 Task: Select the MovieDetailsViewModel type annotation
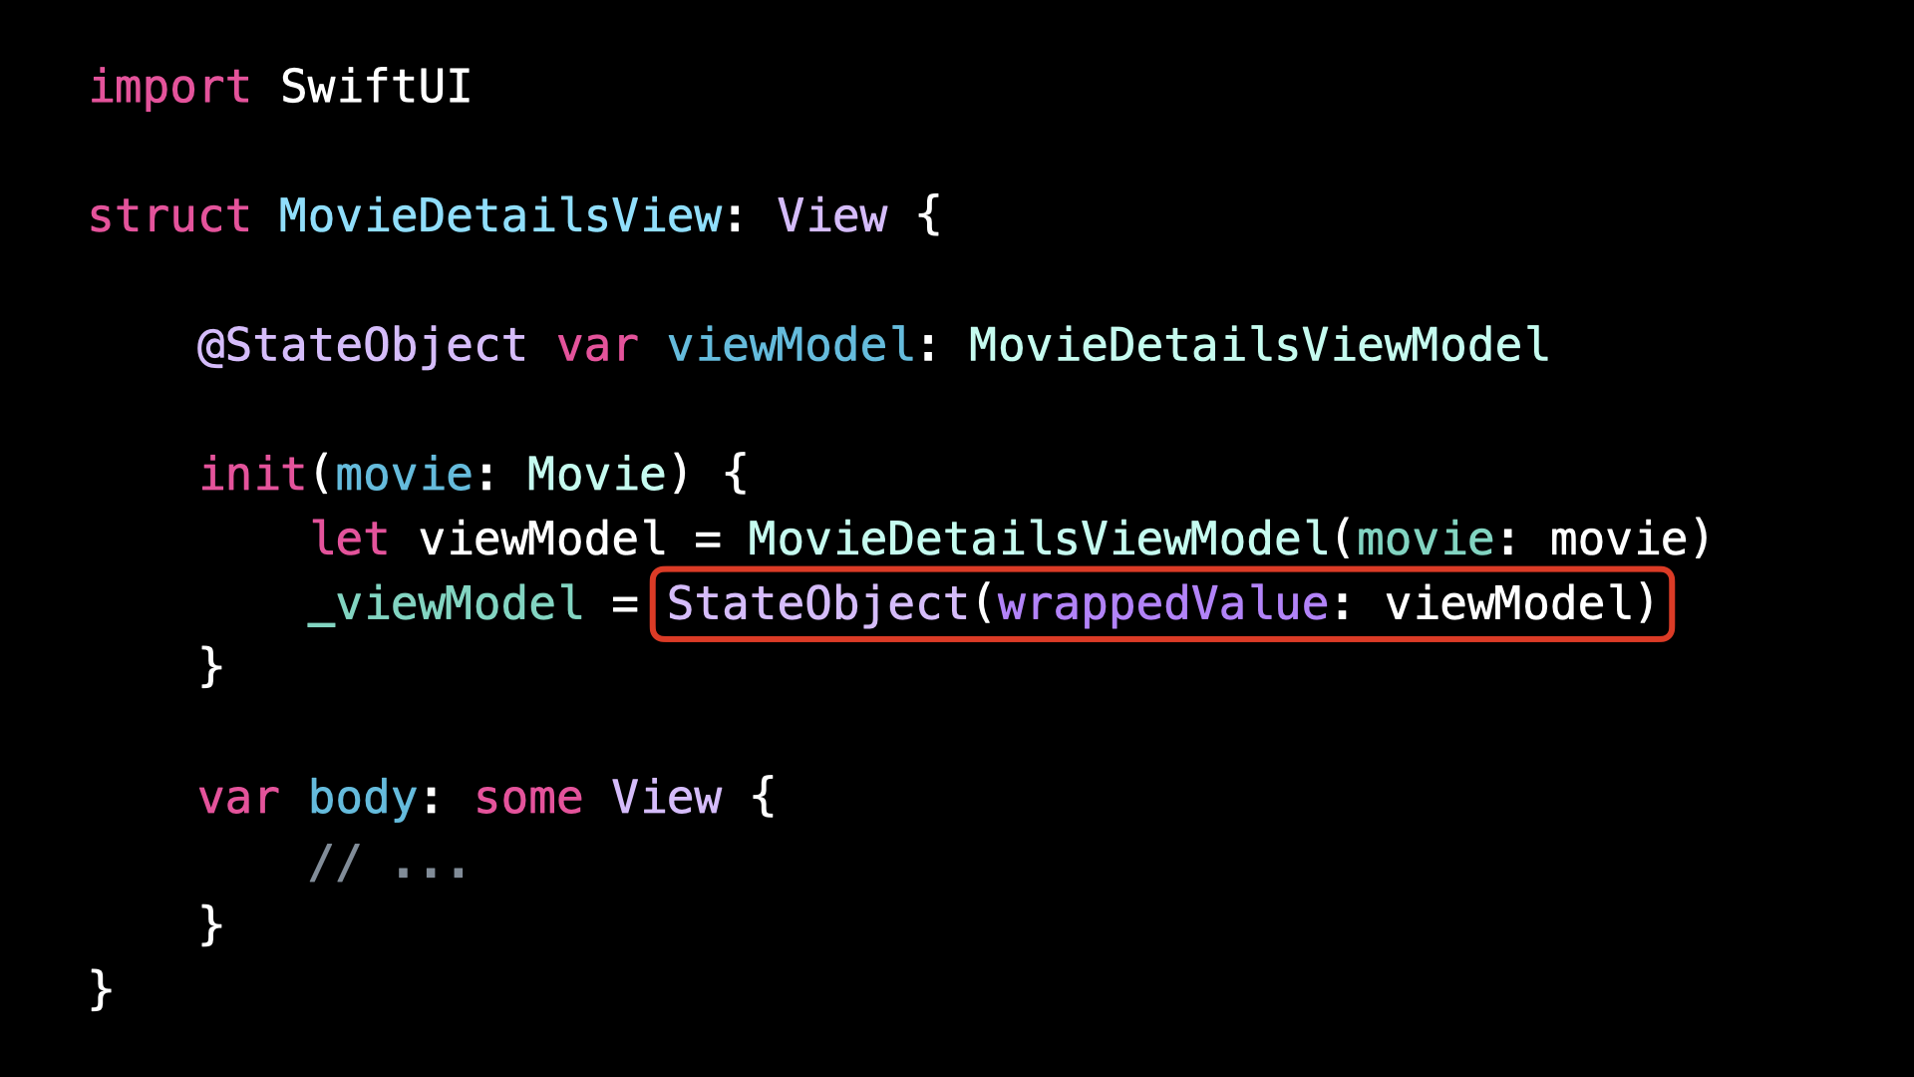1259,345
